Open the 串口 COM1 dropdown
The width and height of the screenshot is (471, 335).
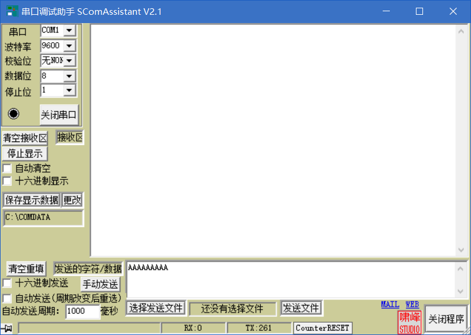(69, 30)
